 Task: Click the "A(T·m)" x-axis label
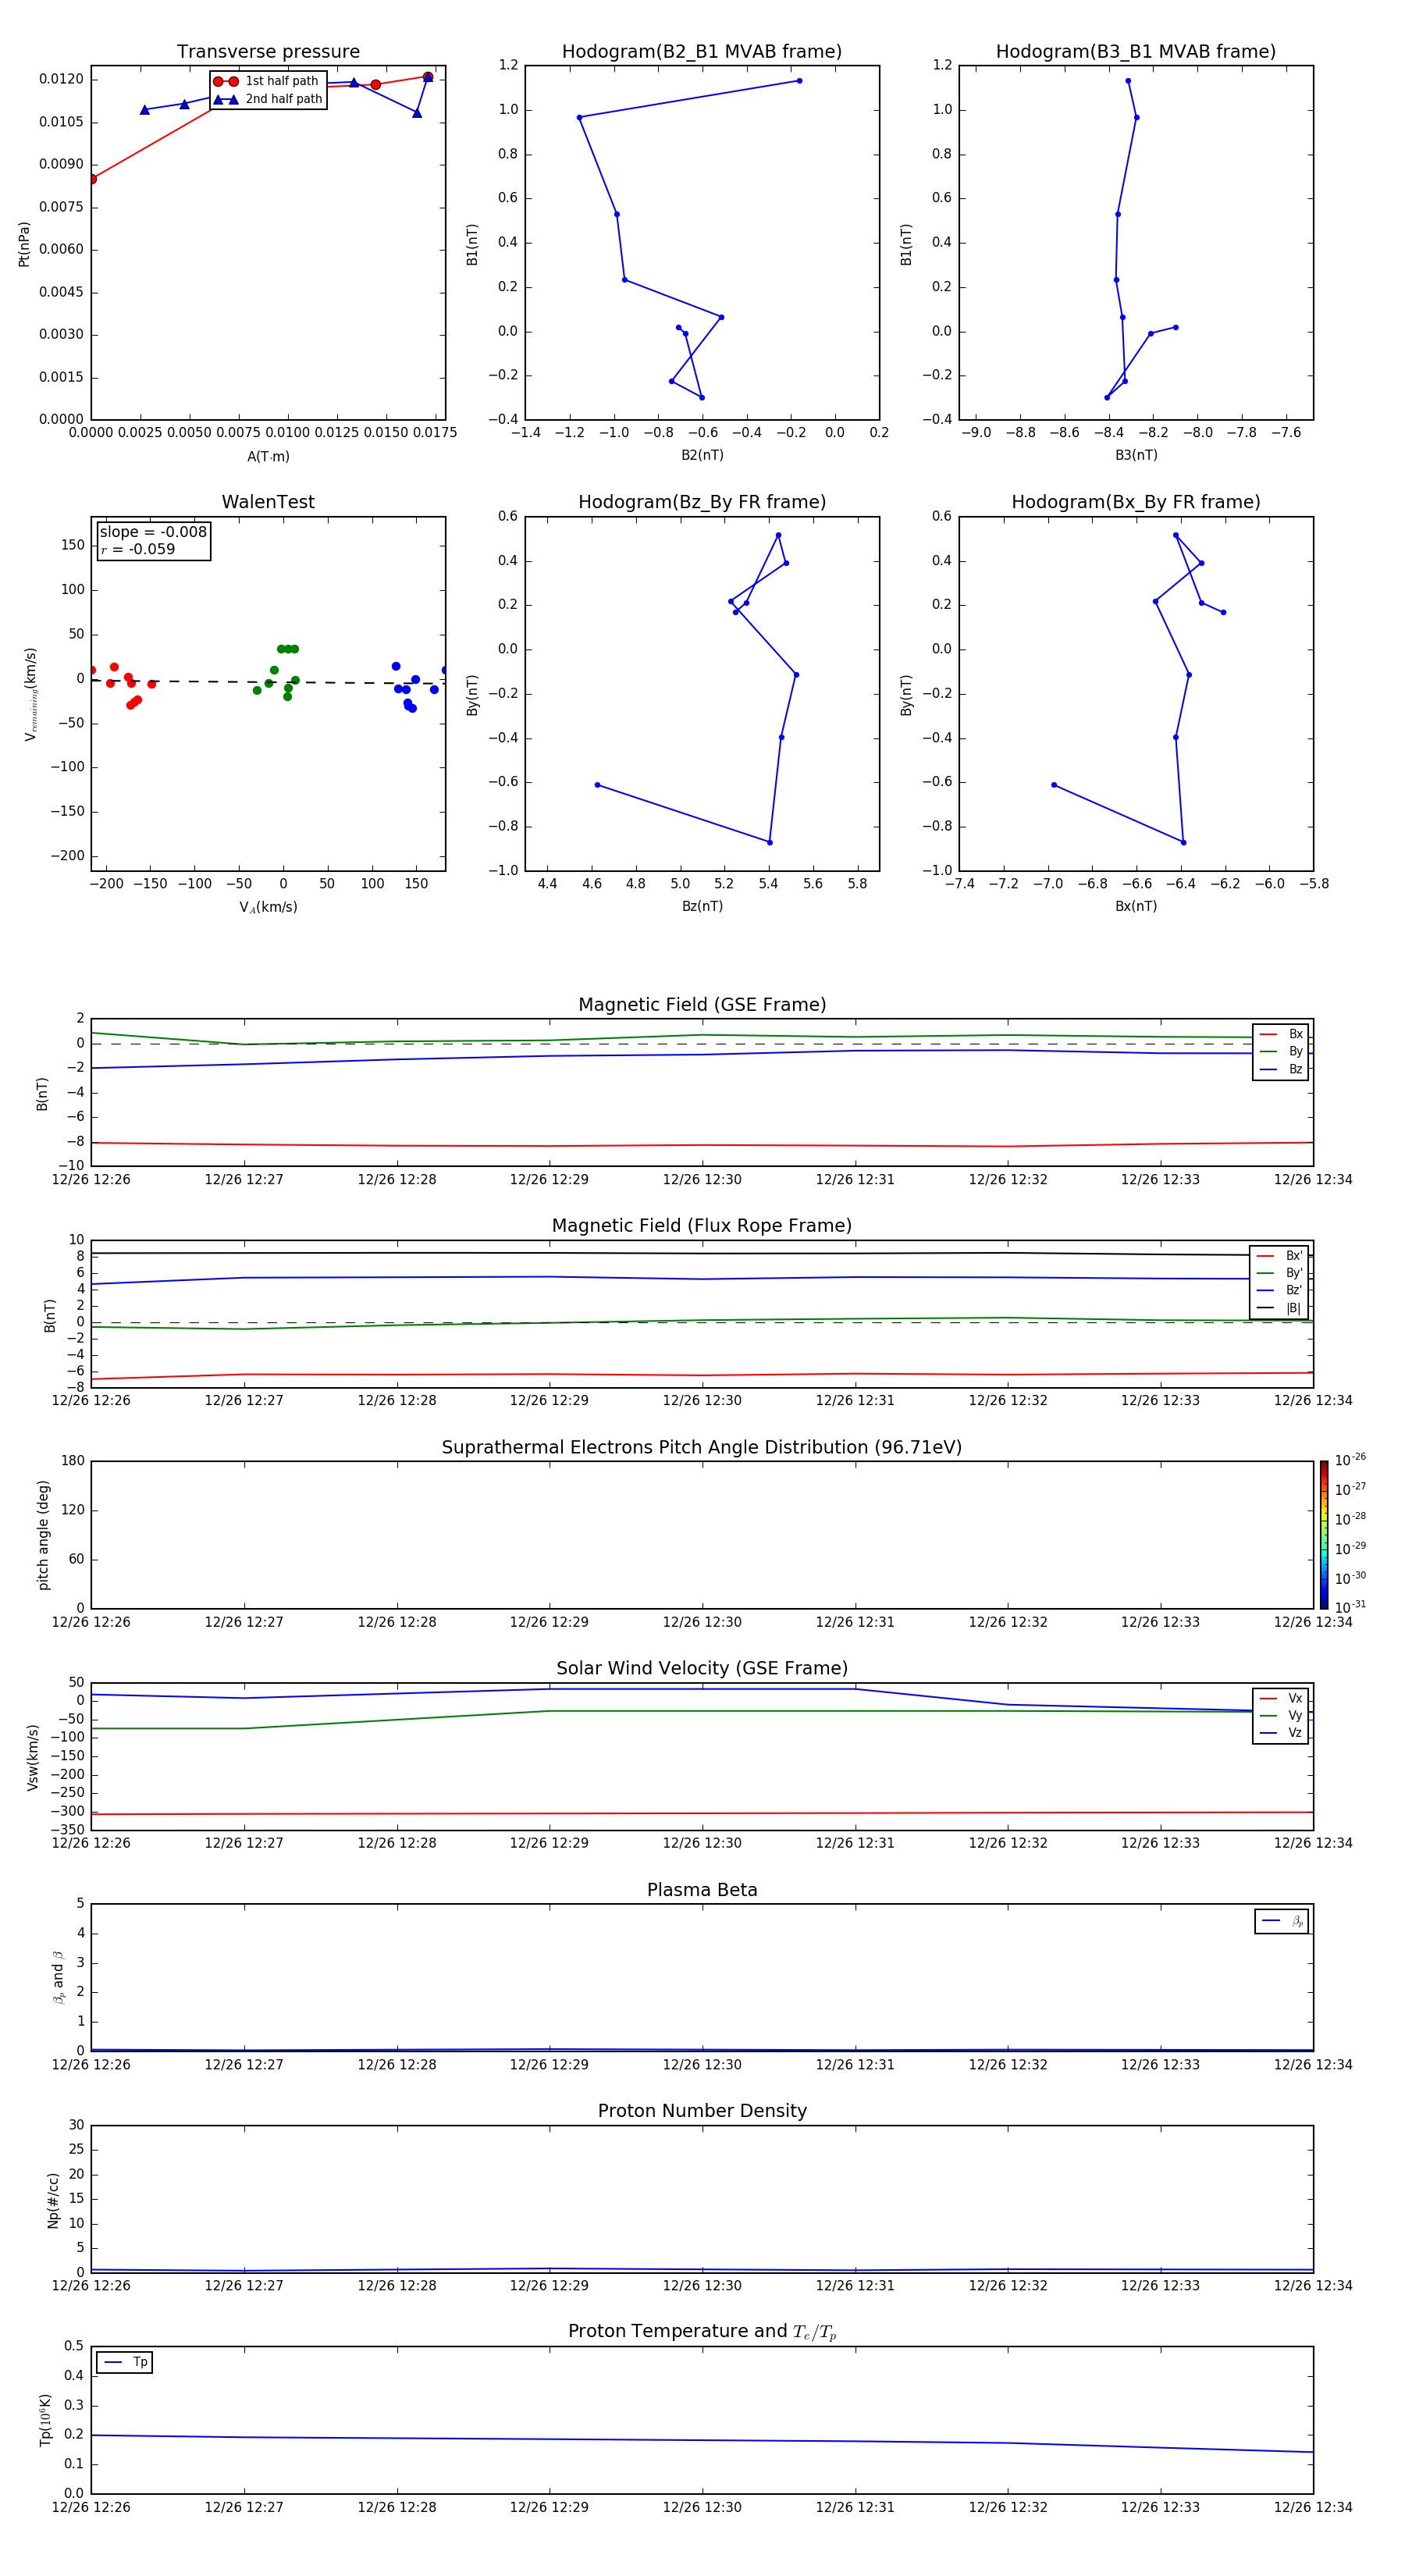pos(268,457)
